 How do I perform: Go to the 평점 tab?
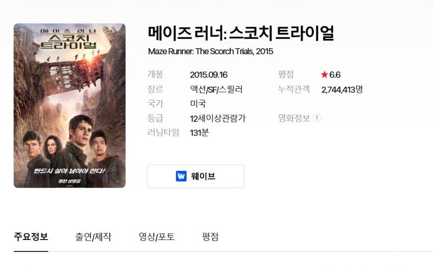click(x=210, y=237)
